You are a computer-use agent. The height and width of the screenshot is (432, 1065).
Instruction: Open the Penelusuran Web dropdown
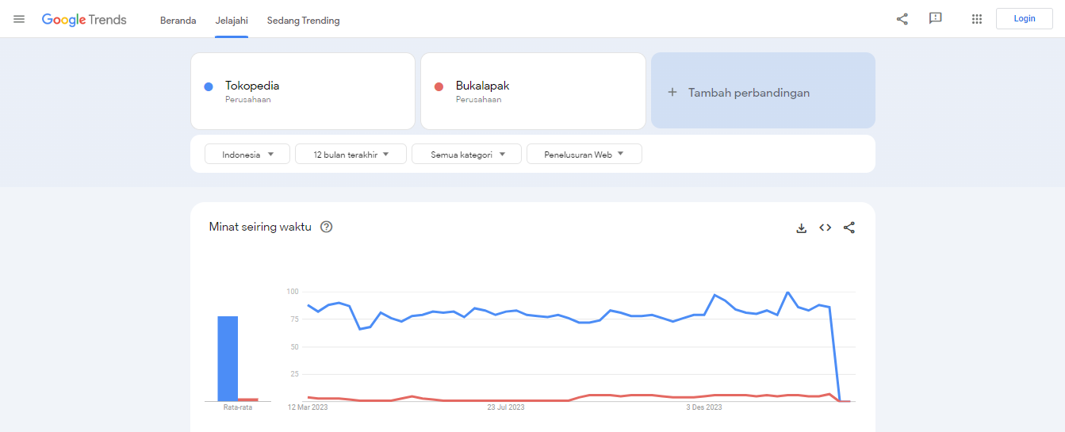click(584, 155)
